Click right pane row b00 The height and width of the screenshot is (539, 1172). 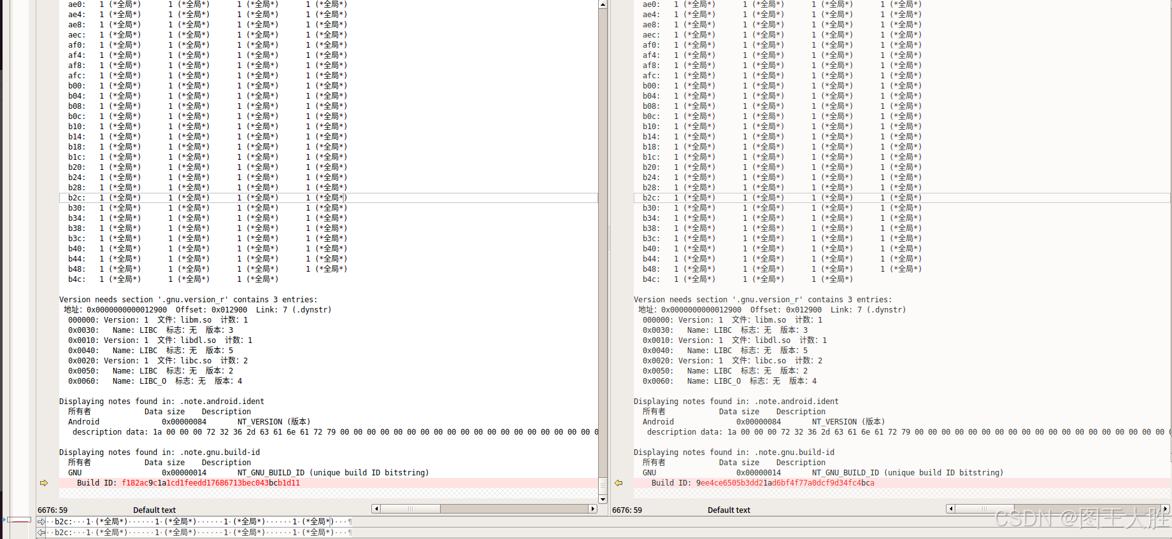[782, 86]
